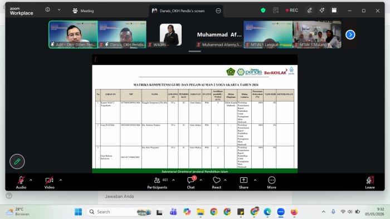Viewport: 390px width, 219px height.
Task: Expand participants options arrow
Action: [173, 180]
